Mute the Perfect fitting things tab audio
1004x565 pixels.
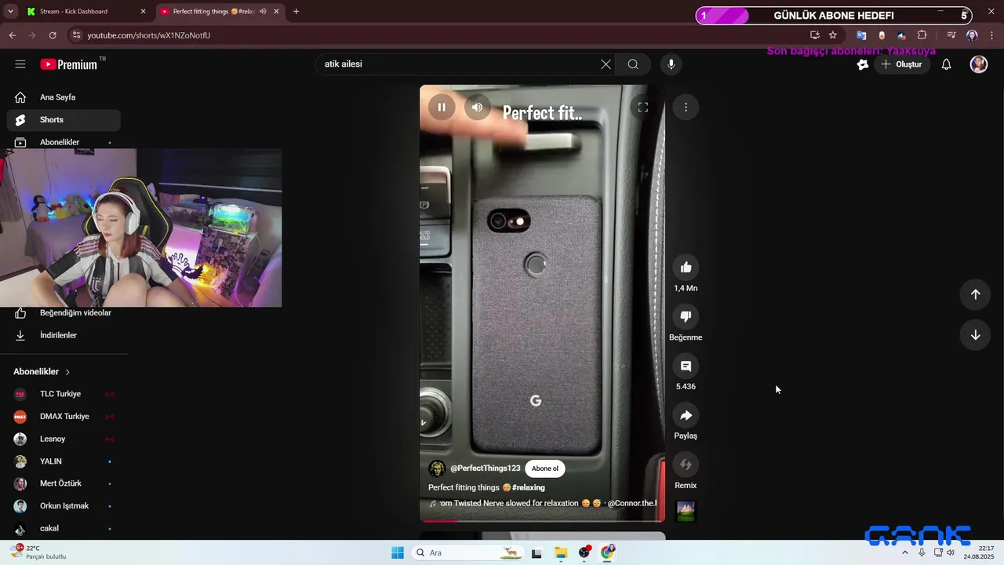[x=263, y=12]
